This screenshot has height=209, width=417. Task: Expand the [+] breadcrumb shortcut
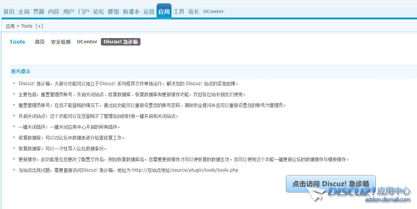(39, 26)
